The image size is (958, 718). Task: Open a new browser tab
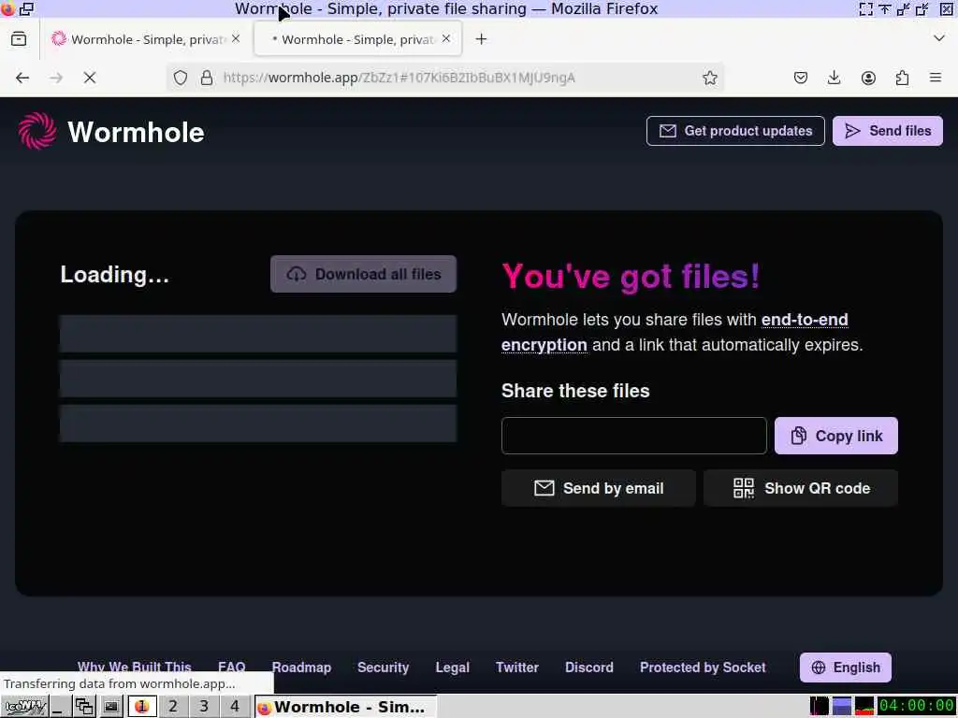pyautogui.click(x=482, y=39)
